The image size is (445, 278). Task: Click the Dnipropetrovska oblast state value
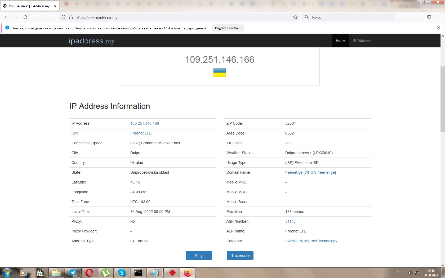pos(150,172)
